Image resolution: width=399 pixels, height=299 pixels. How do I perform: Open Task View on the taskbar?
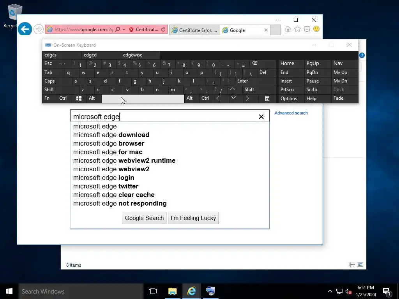153,291
